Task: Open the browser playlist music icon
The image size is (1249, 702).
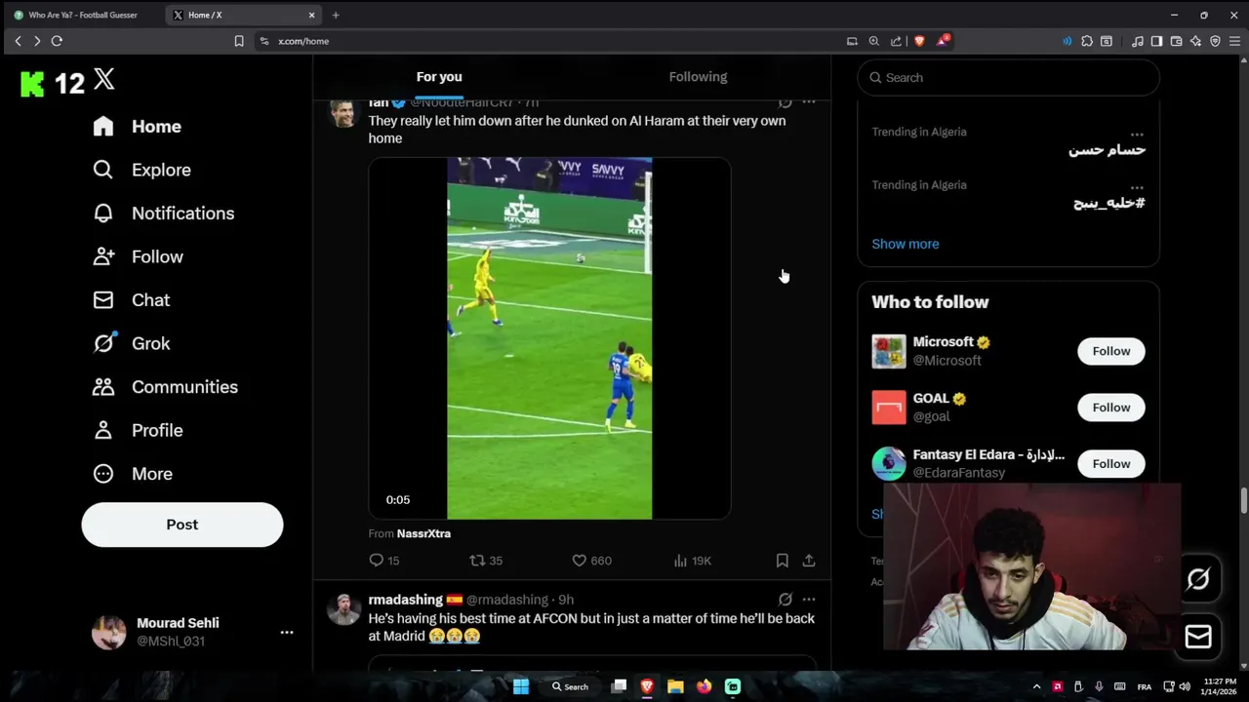Action: click(1137, 41)
